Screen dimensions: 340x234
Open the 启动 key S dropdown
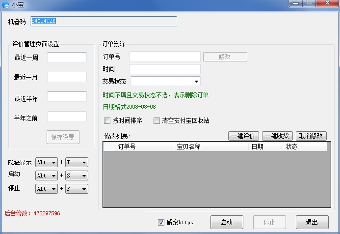(77, 175)
